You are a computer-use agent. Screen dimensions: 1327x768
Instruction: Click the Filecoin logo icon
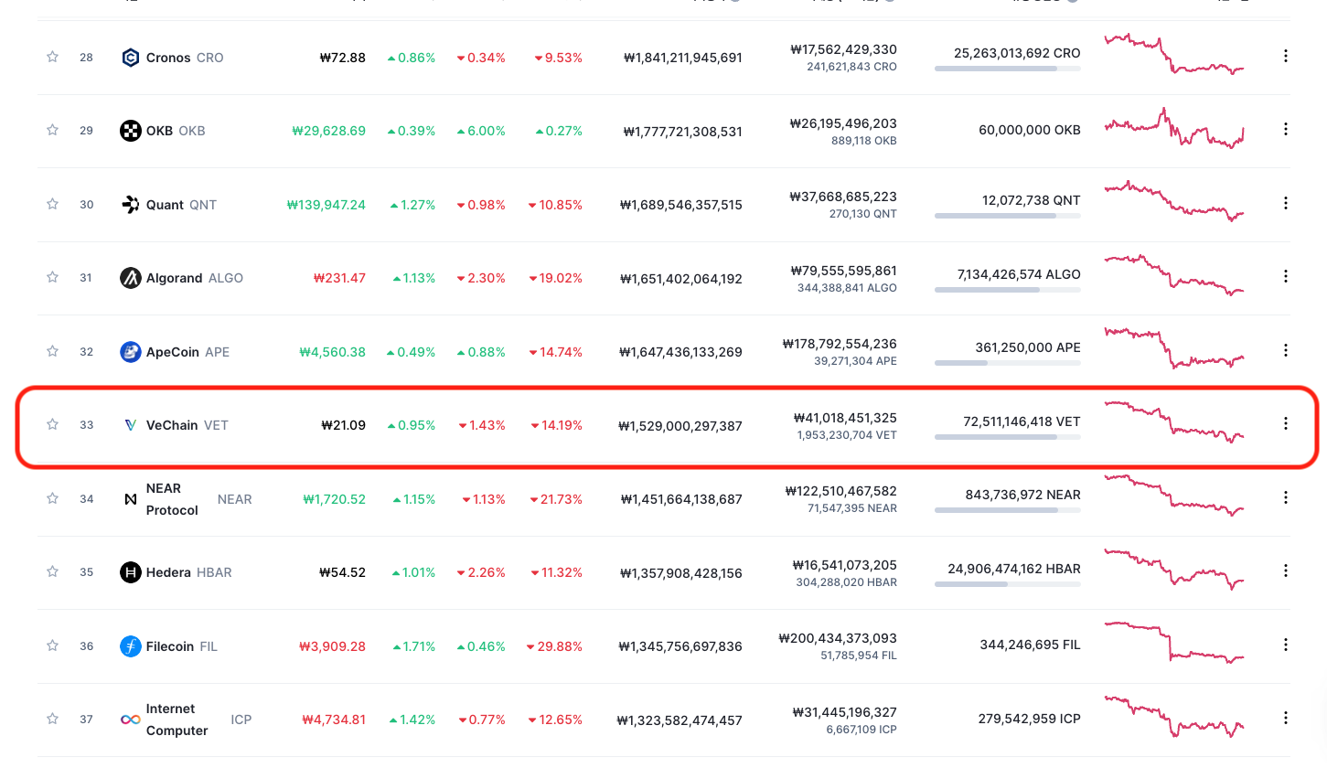[x=131, y=646]
